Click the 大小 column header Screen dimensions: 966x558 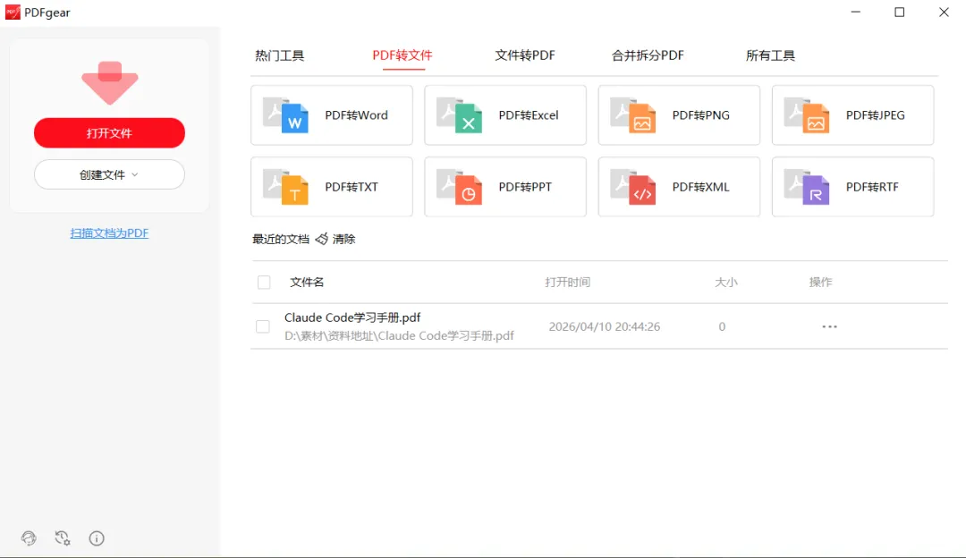click(x=725, y=282)
